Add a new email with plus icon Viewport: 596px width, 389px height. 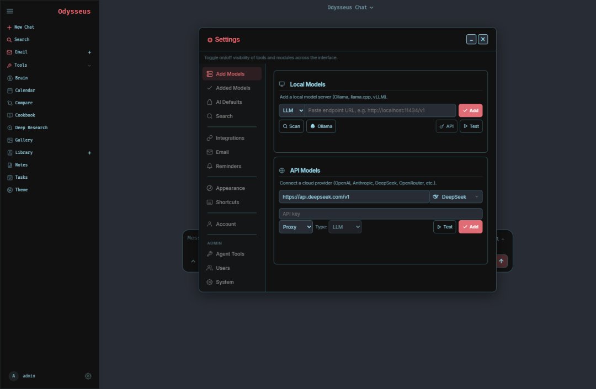pyautogui.click(x=90, y=52)
